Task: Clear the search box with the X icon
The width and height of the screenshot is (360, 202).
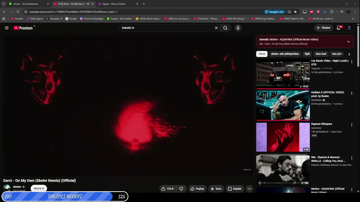Action: tap(216, 28)
